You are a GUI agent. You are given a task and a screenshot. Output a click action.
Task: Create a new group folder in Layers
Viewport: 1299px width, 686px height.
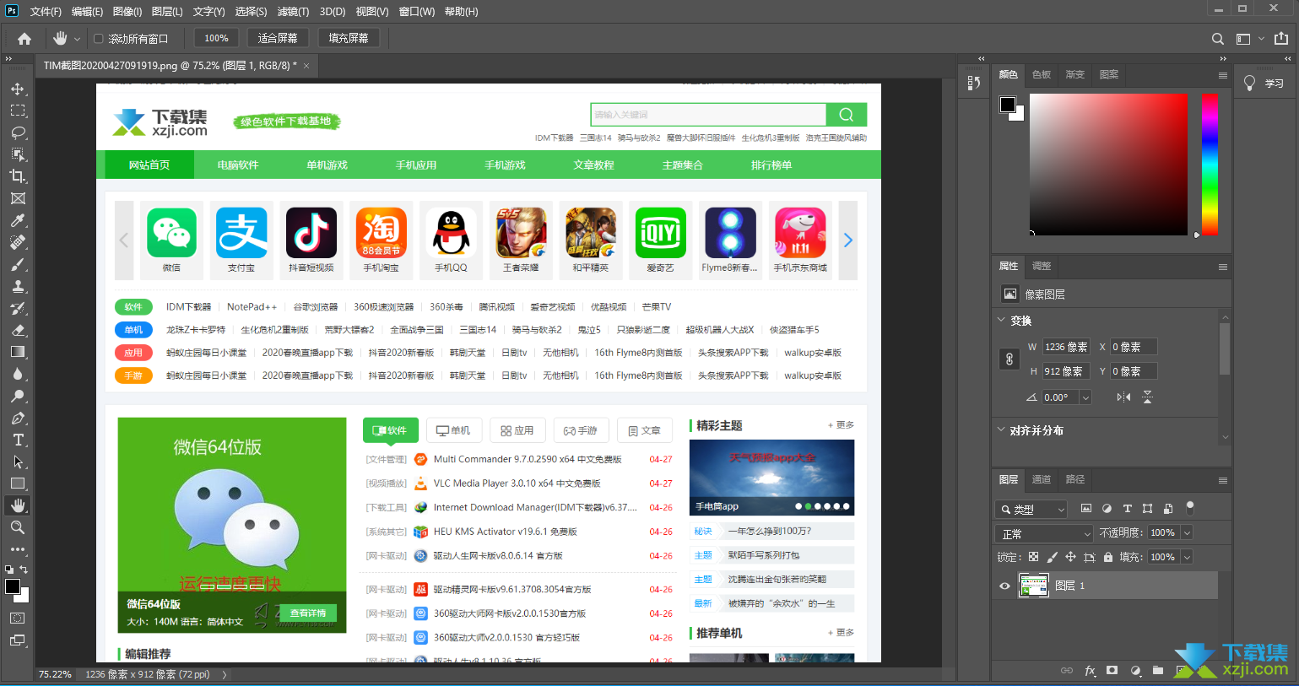pyautogui.click(x=1158, y=671)
